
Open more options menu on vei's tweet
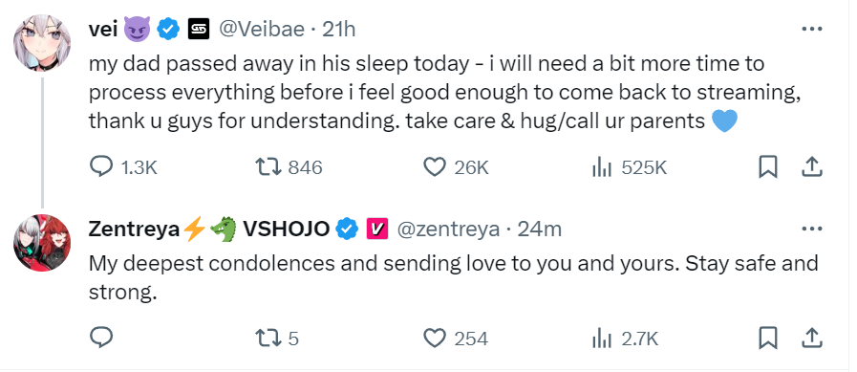point(812,29)
